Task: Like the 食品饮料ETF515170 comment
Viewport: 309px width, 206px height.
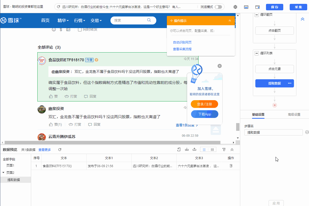Action: 53,96
